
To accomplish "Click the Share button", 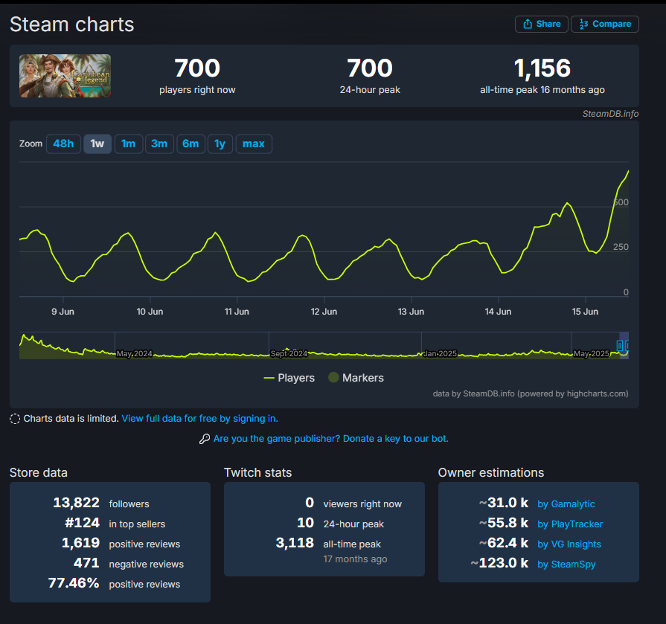I will click(x=541, y=24).
